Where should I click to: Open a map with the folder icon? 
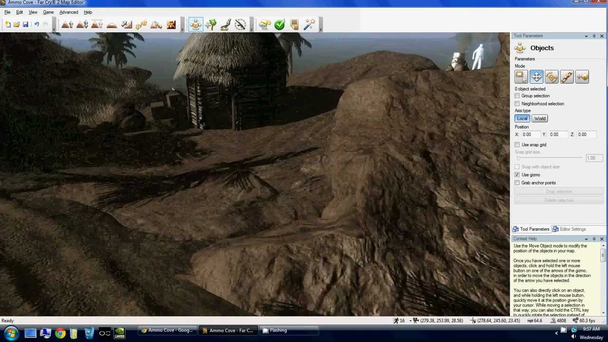pyautogui.click(x=17, y=24)
